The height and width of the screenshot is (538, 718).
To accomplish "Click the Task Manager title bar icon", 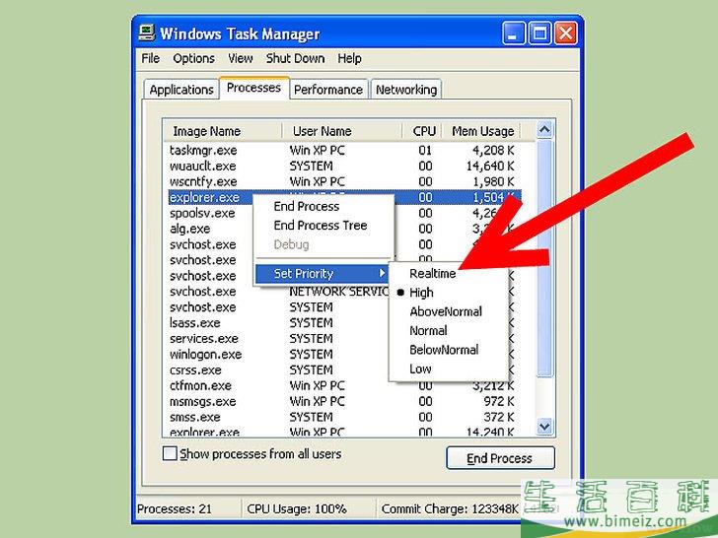I will (x=147, y=33).
